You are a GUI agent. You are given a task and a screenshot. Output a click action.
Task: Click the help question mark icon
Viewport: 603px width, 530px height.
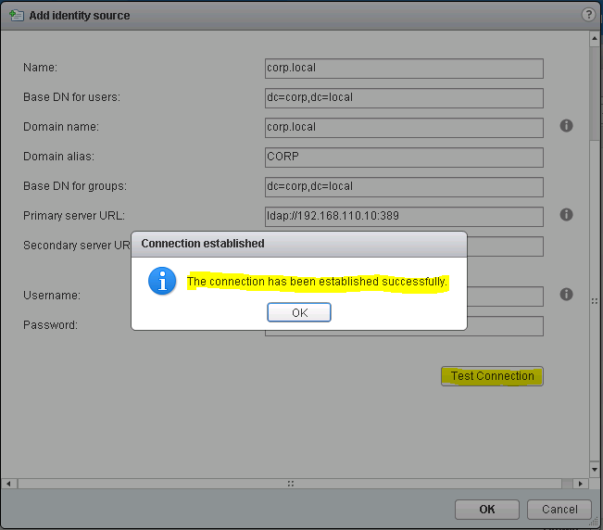click(588, 15)
